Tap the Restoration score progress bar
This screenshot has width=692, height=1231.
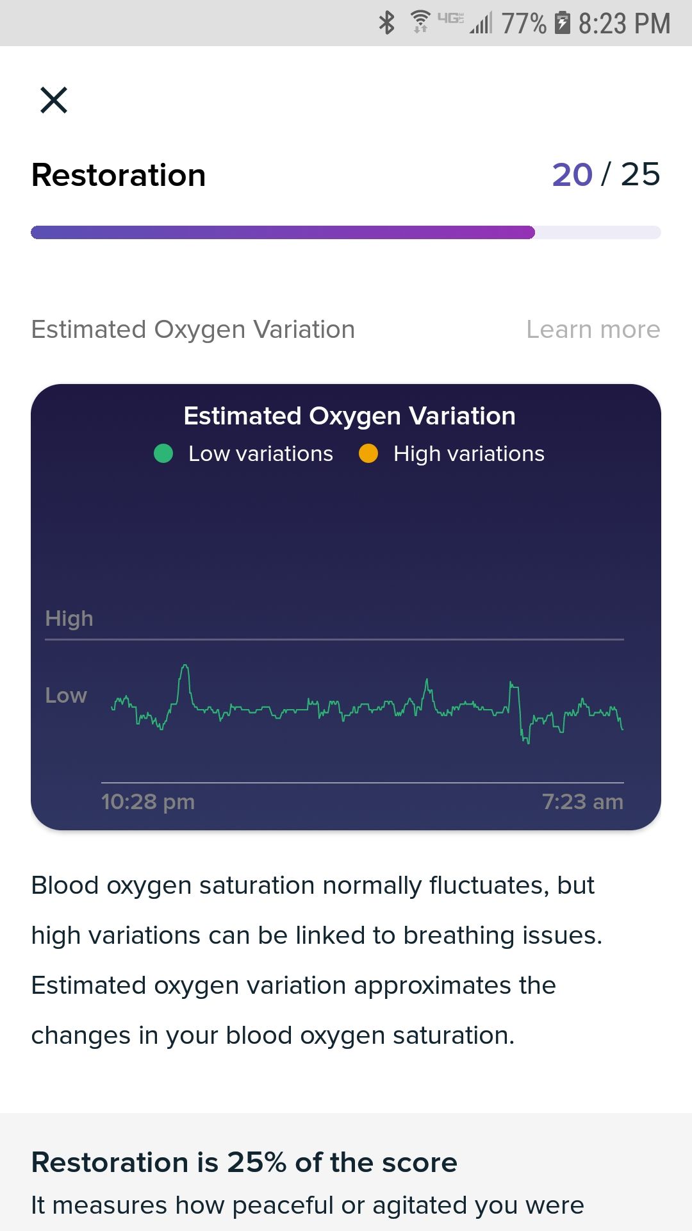pyautogui.click(x=346, y=232)
